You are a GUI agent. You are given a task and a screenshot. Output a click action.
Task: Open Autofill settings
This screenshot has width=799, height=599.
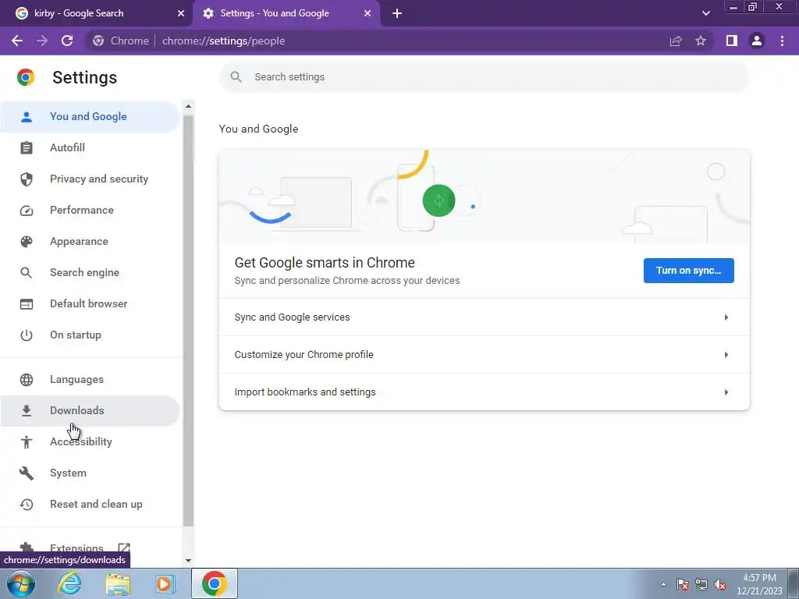coord(90,147)
